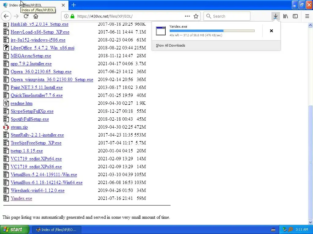Click the visited Yandex.exe link
This screenshot has height=234, width=313.
tap(21, 198)
